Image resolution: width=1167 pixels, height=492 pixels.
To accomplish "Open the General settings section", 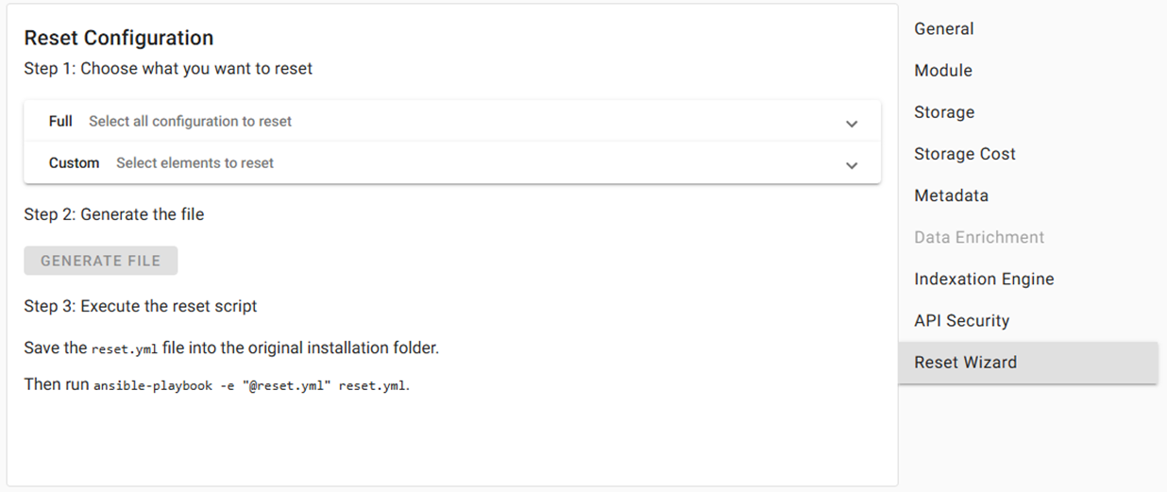I will [x=944, y=29].
